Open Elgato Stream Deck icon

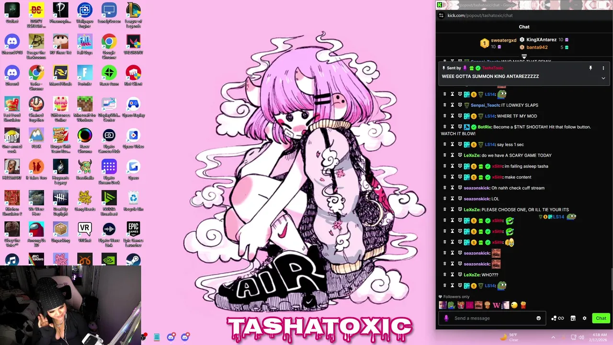point(109,172)
